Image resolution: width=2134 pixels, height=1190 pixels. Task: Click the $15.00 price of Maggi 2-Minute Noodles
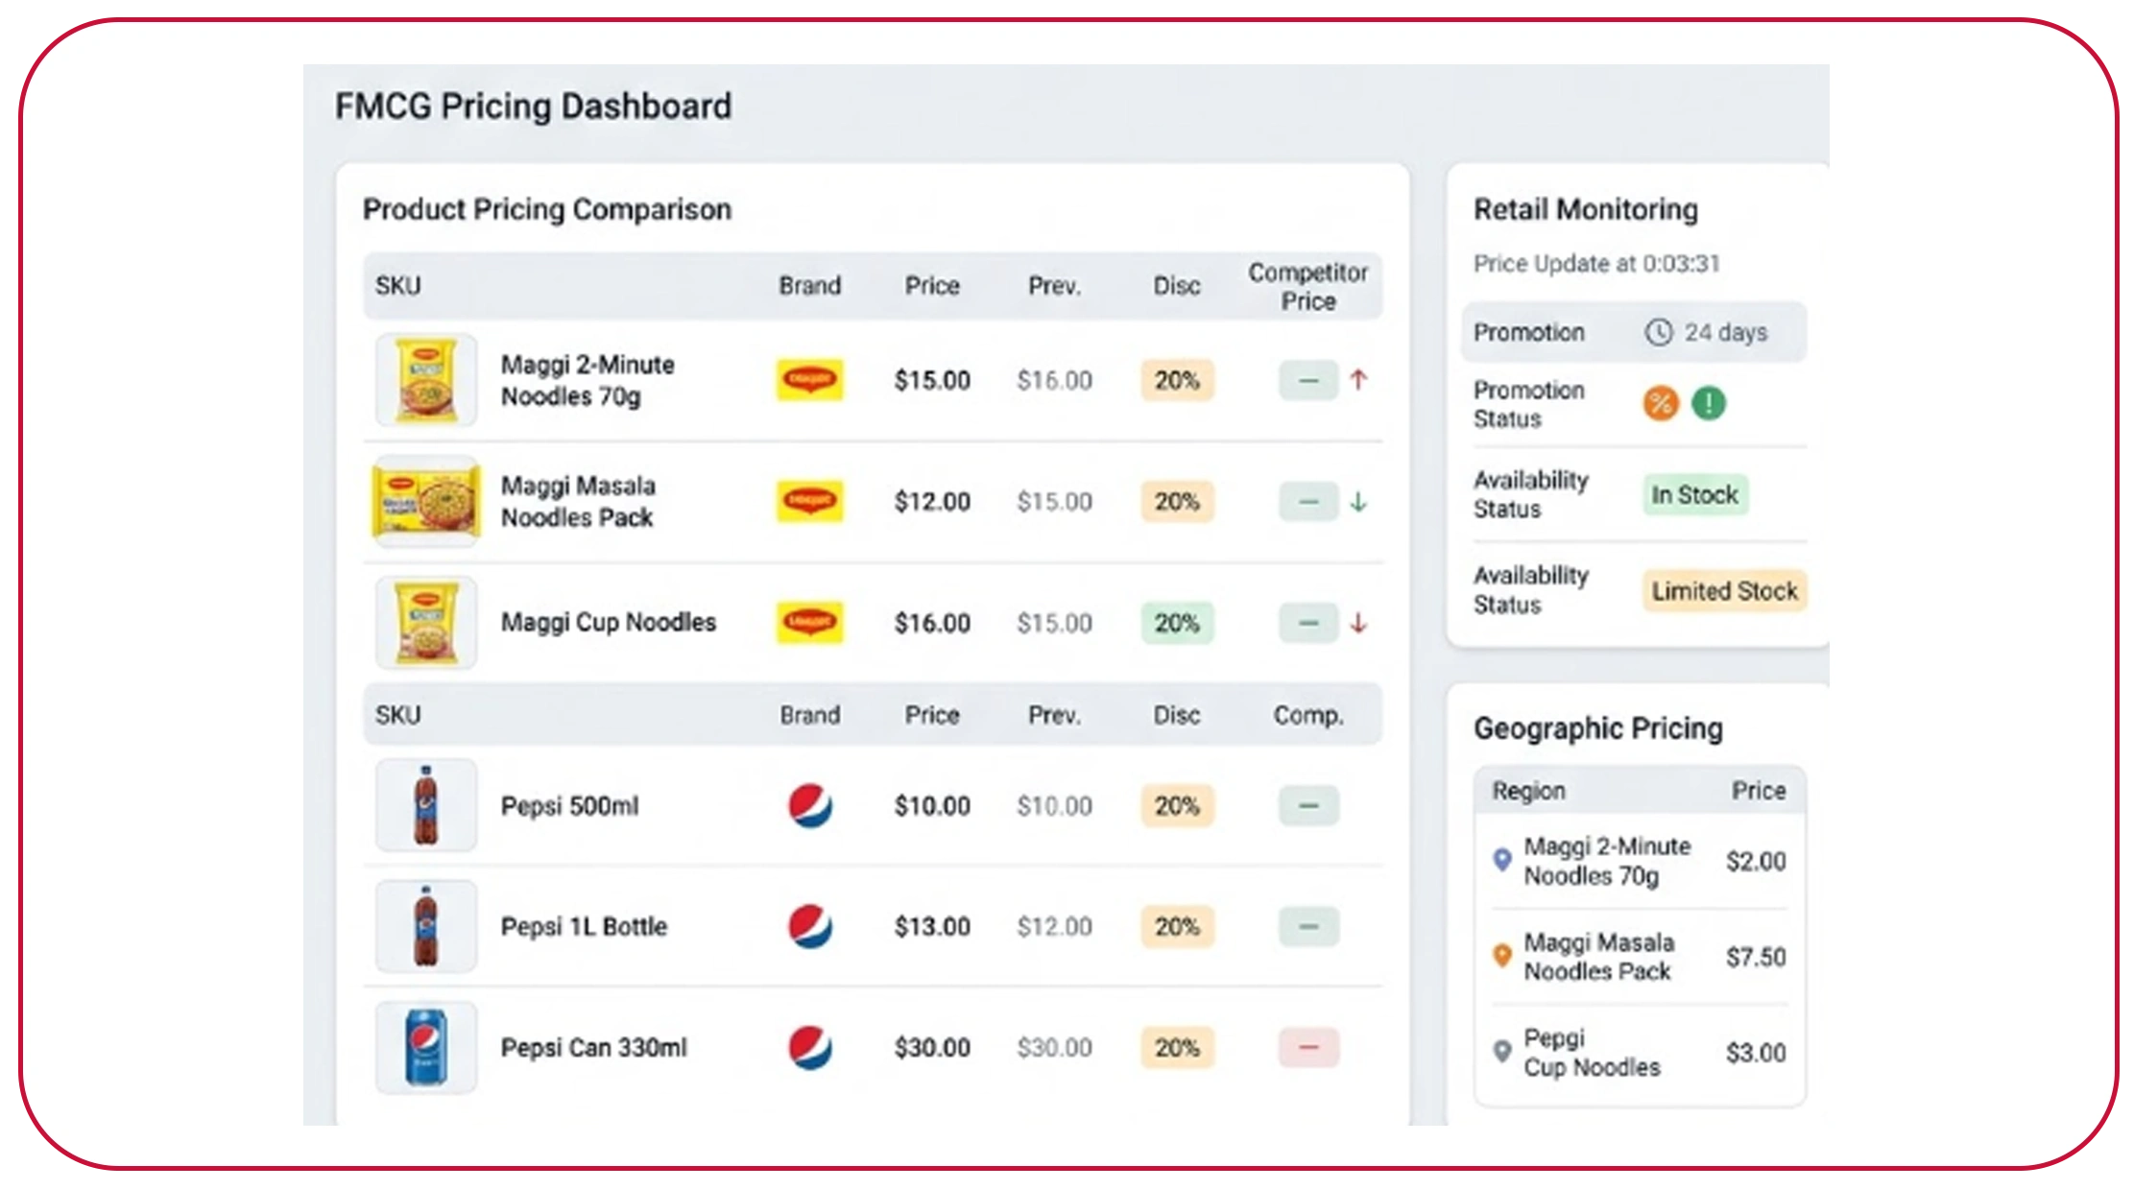932,380
